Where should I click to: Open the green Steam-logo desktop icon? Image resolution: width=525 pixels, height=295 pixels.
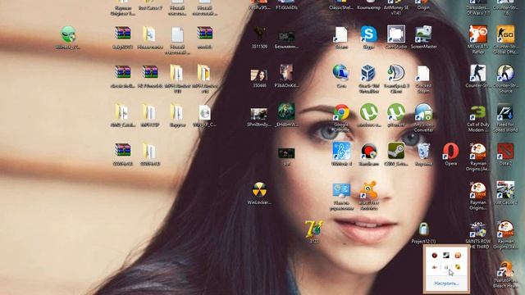tap(396, 151)
